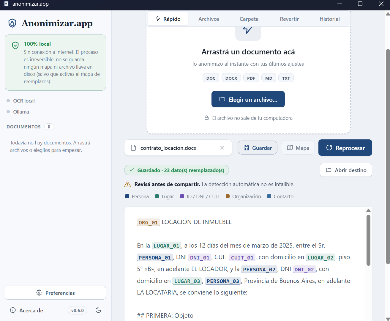Open Preferencias settings

[x=55, y=293]
